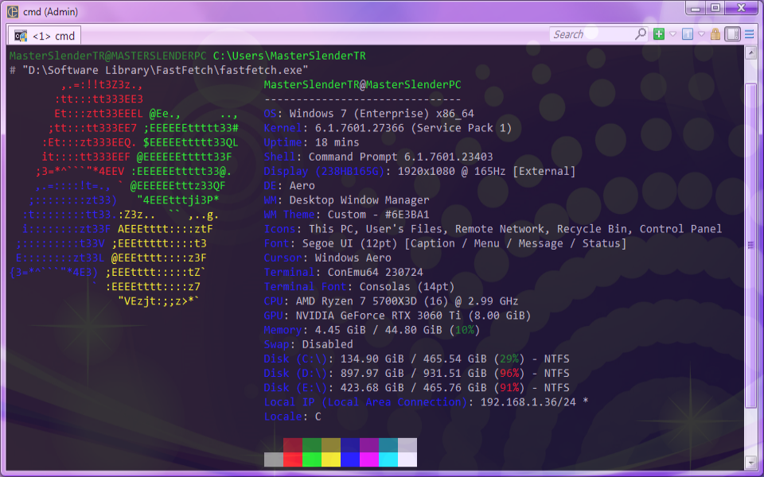
Task: Click the bright green swatch in palette
Action: point(312,460)
